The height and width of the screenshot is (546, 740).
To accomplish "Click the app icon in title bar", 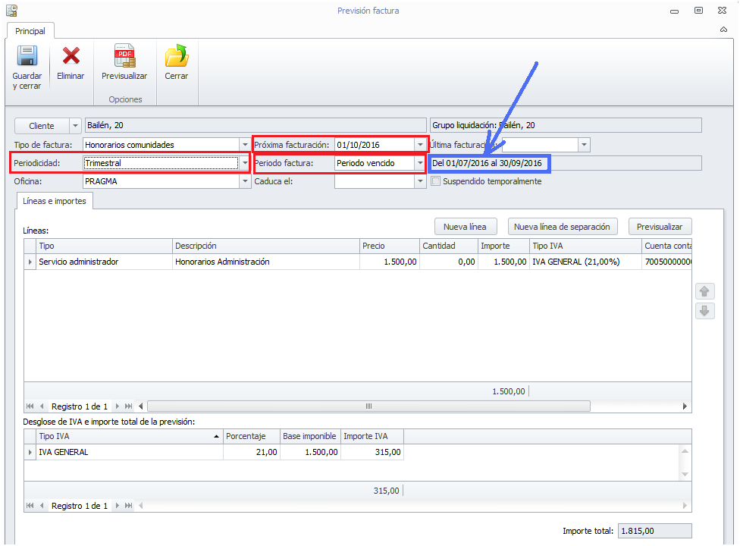I will click(x=12, y=11).
